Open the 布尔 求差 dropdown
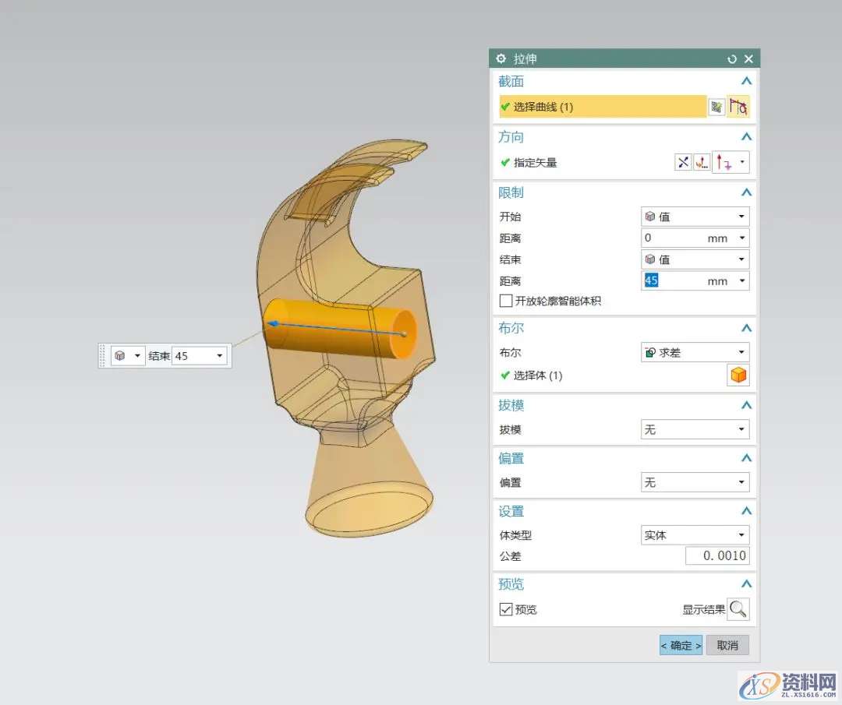The height and width of the screenshot is (705, 842). pyautogui.click(x=695, y=352)
